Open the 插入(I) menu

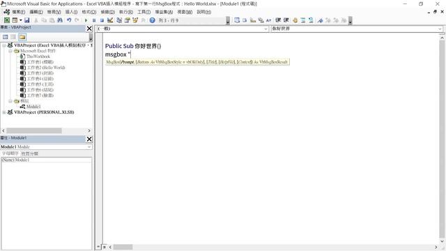71,12
